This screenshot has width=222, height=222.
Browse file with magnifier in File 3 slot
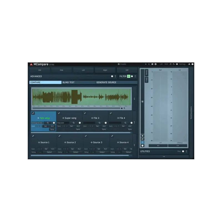100,123
